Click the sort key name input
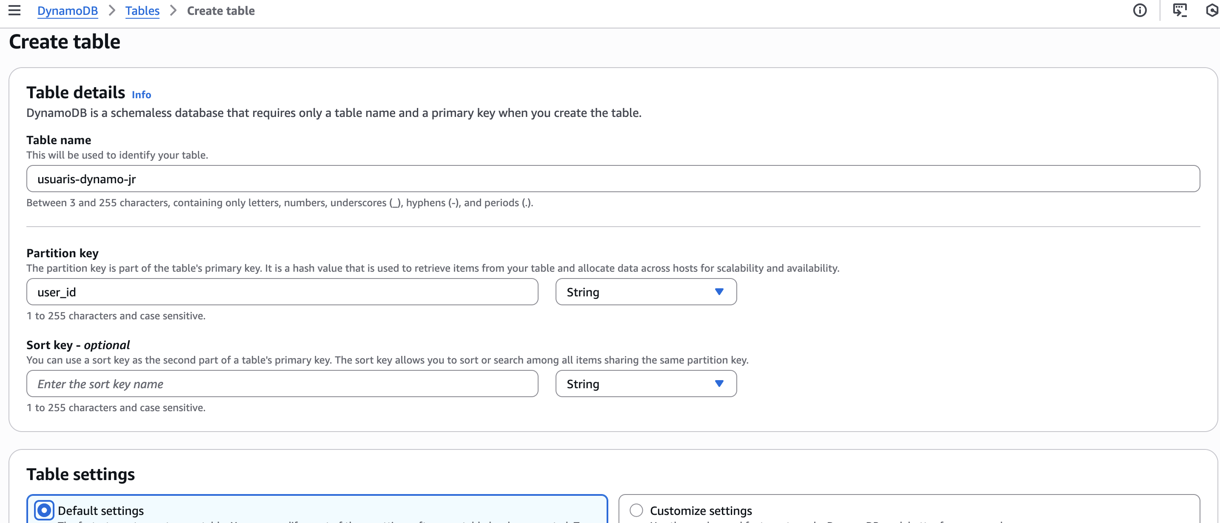Screen dimensions: 1220x523 (282, 384)
